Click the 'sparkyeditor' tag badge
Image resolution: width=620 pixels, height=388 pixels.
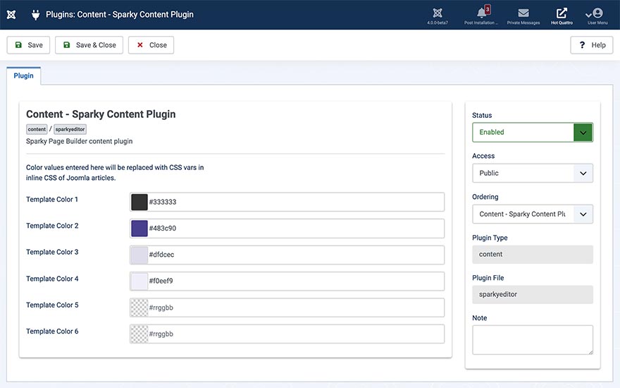click(x=70, y=130)
